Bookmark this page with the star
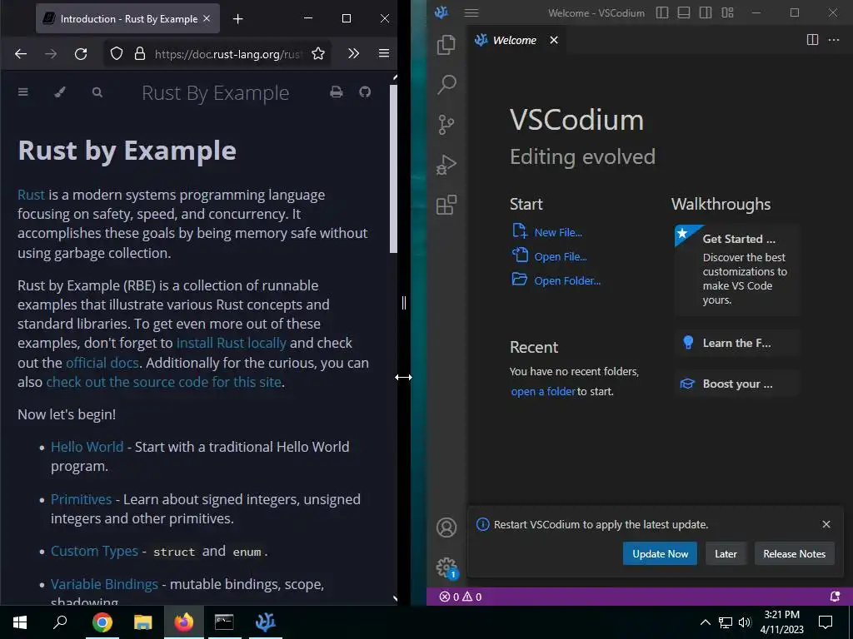 318,53
